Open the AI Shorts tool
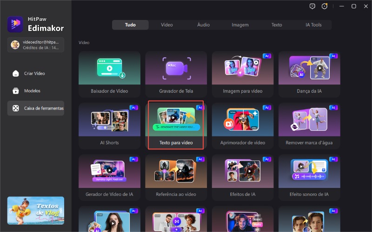 pos(109,126)
